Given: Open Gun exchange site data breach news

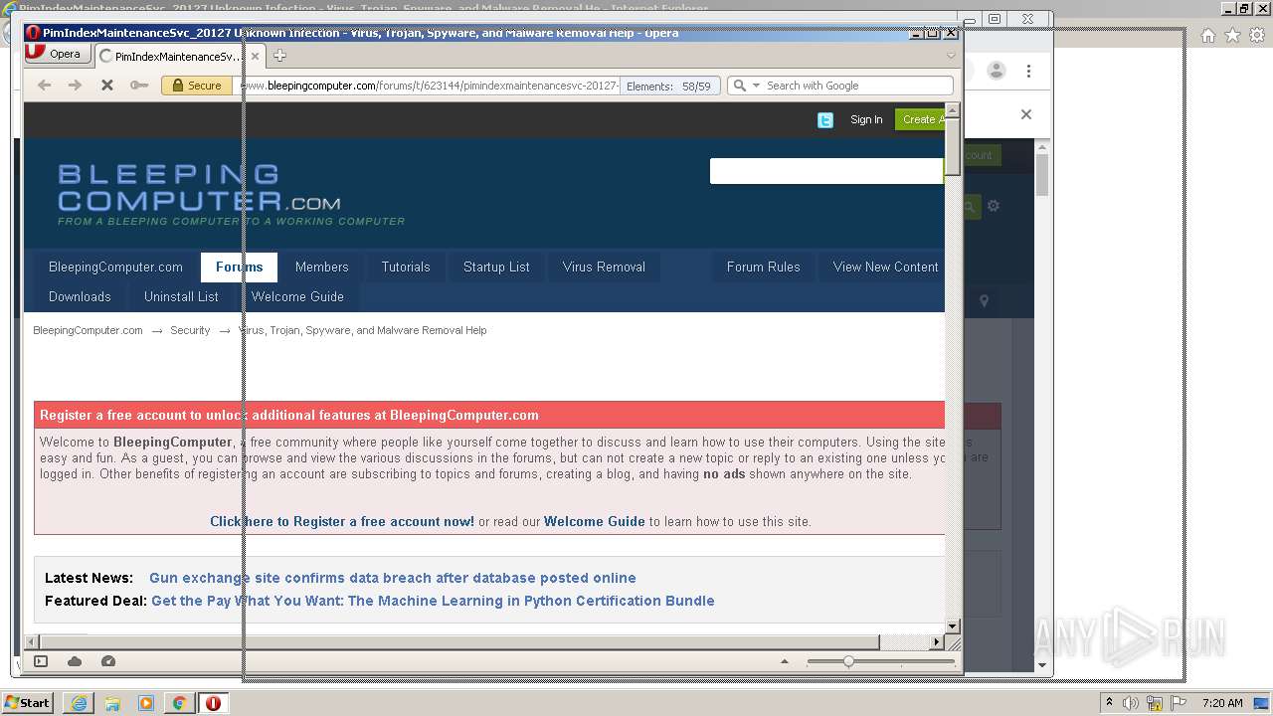Looking at the screenshot, I should click(x=392, y=578).
